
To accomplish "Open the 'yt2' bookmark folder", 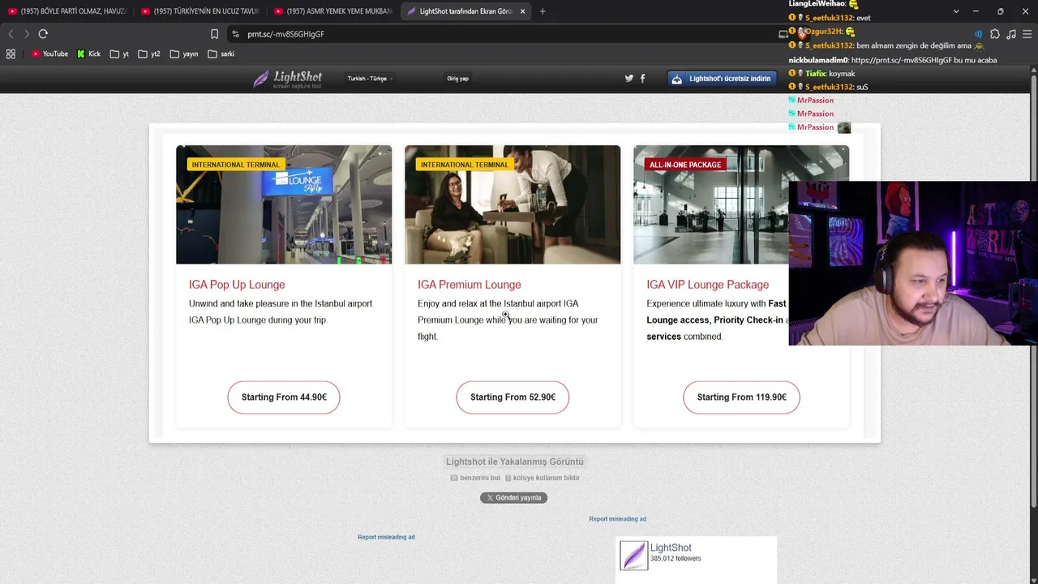I will (149, 54).
